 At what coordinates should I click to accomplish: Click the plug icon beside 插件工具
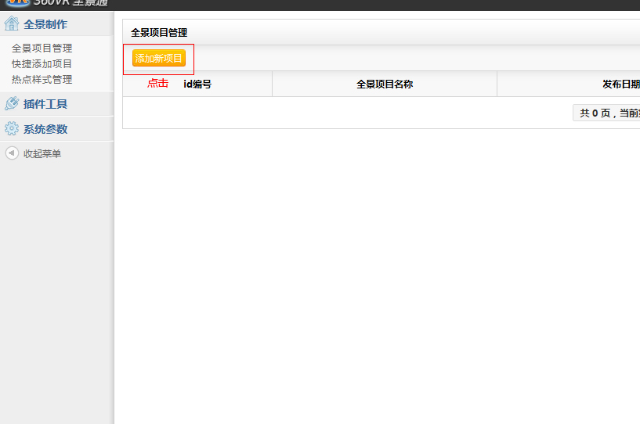coord(12,103)
